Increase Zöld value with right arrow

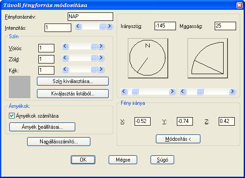click(101, 58)
